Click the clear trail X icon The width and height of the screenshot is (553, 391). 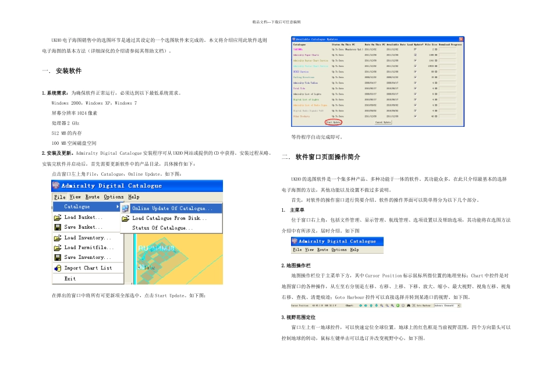[x=414, y=305]
